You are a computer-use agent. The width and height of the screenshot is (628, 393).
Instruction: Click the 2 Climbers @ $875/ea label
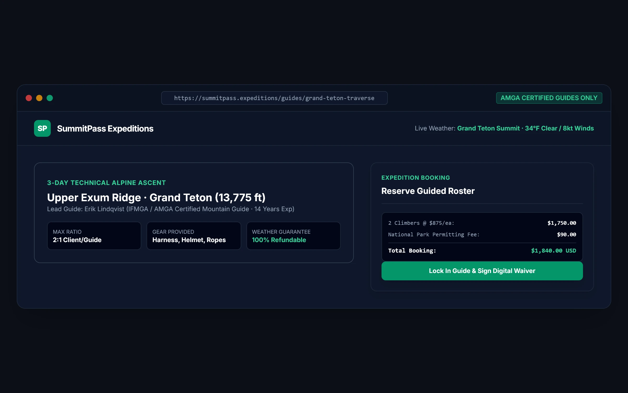[421, 223]
